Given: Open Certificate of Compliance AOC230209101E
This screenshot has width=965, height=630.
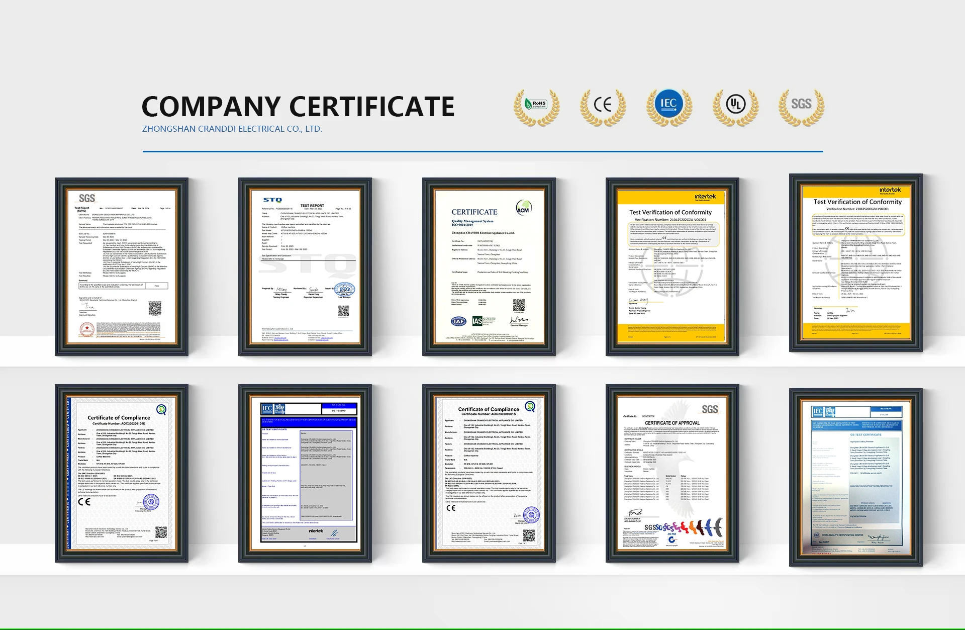Looking at the screenshot, I should [x=122, y=473].
